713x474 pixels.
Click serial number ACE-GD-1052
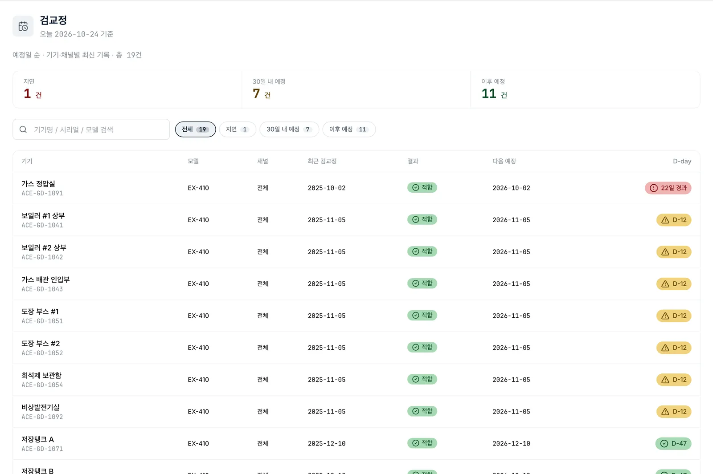(x=42, y=353)
